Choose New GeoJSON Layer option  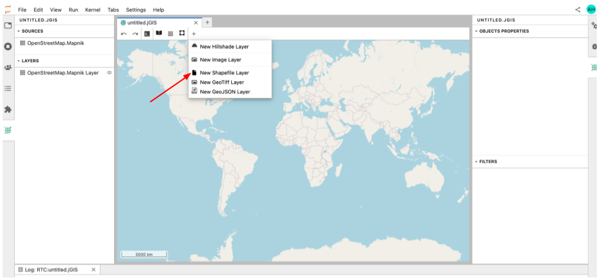pyautogui.click(x=224, y=92)
